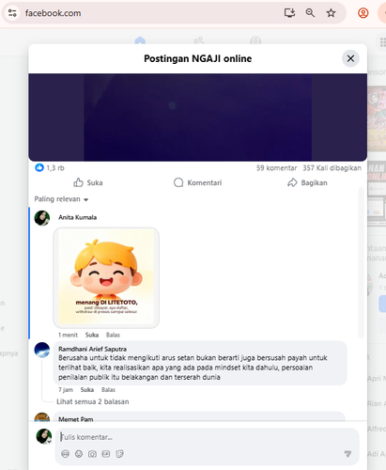This screenshot has width=386, height=470.
Task: Open the 357 Kali dibagikan link
Action: [332, 168]
